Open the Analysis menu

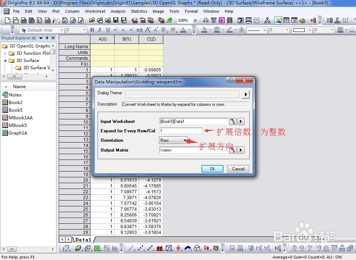(x=118, y=11)
